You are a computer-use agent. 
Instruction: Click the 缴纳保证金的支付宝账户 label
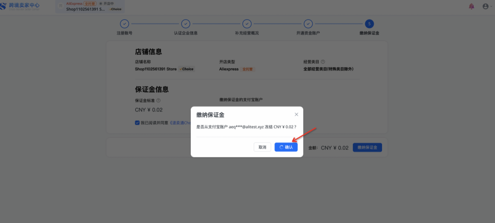[x=241, y=99]
